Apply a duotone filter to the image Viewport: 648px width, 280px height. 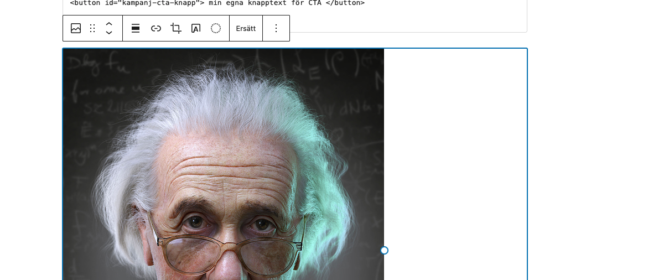coord(216,28)
